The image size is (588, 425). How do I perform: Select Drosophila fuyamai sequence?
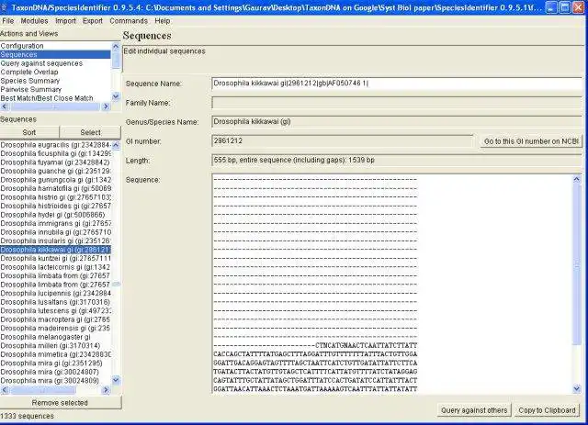55,162
